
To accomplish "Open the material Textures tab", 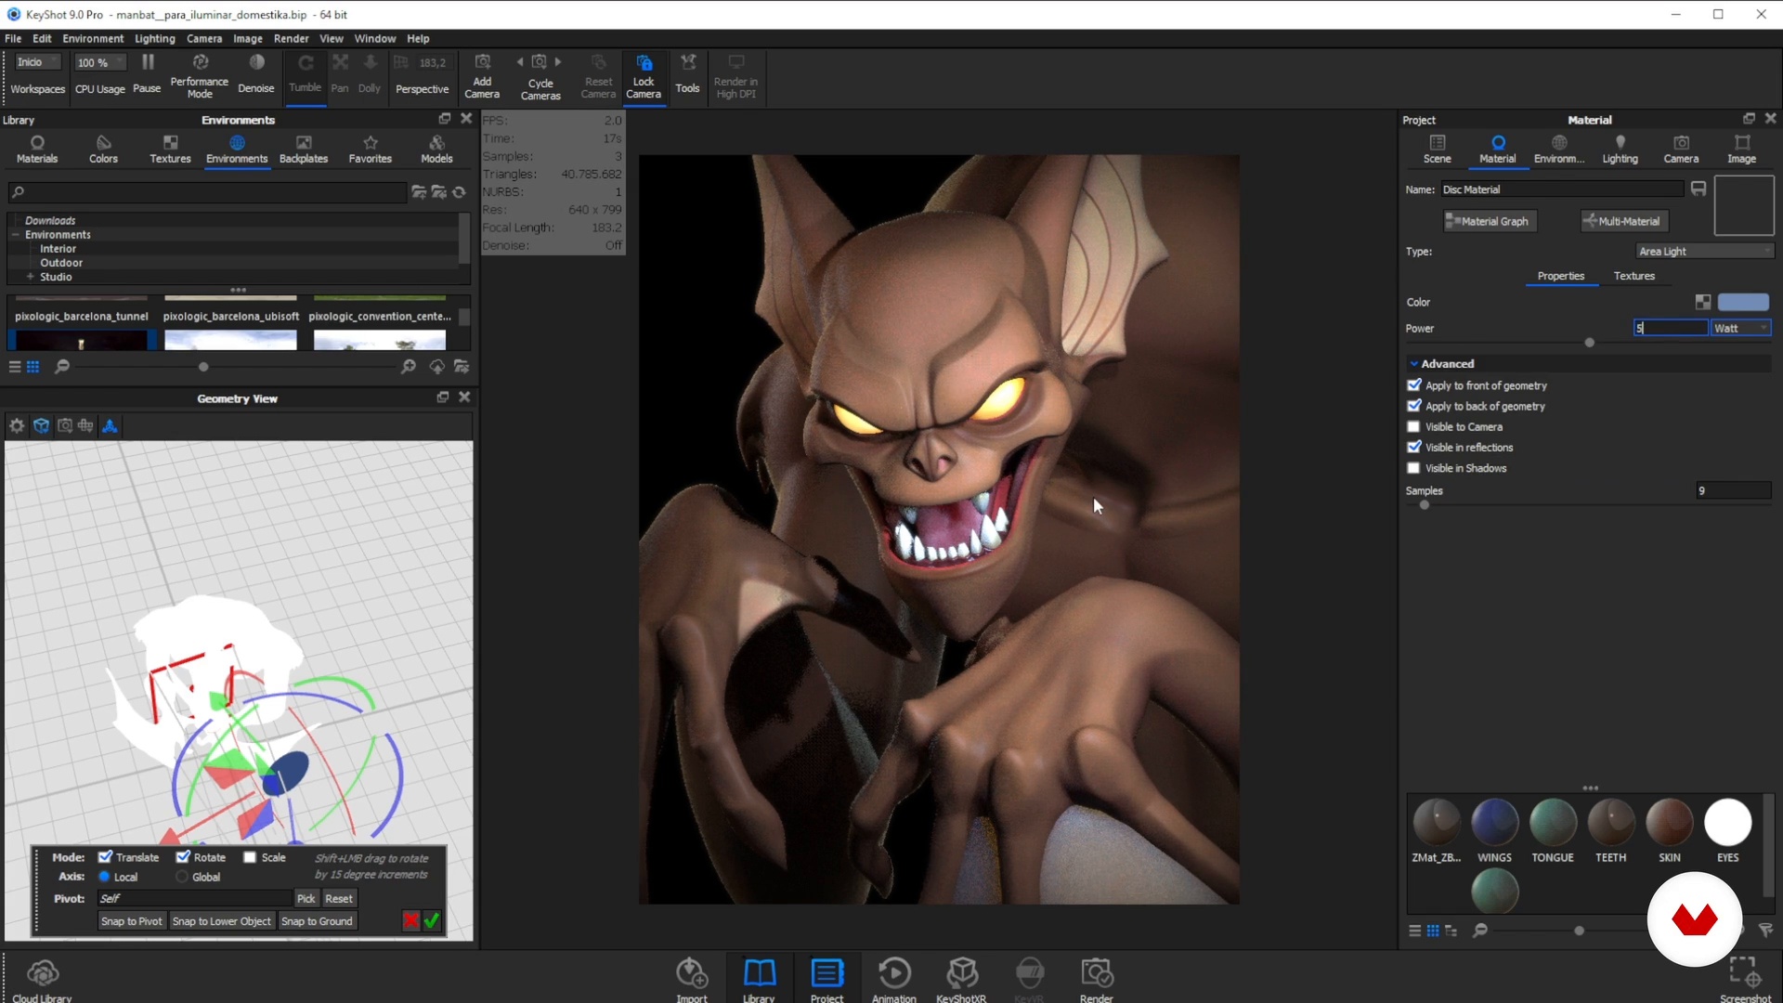I will pyautogui.click(x=1633, y=276).
